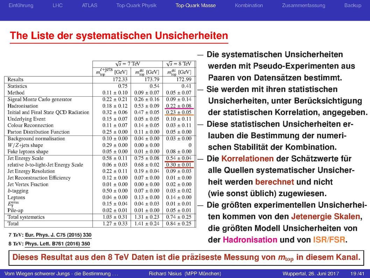The height and width of the screenshot is (278, 370).
Task: Jump to the Kombination section
Action: [249, 6]
